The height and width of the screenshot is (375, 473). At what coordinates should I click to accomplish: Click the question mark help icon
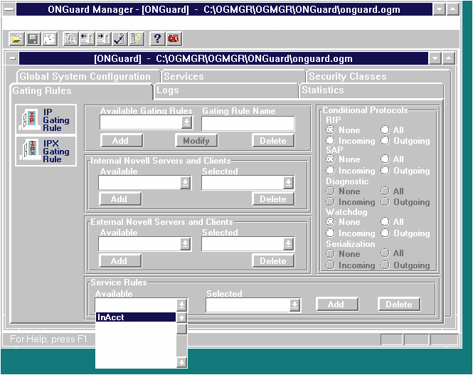point(157,39)
